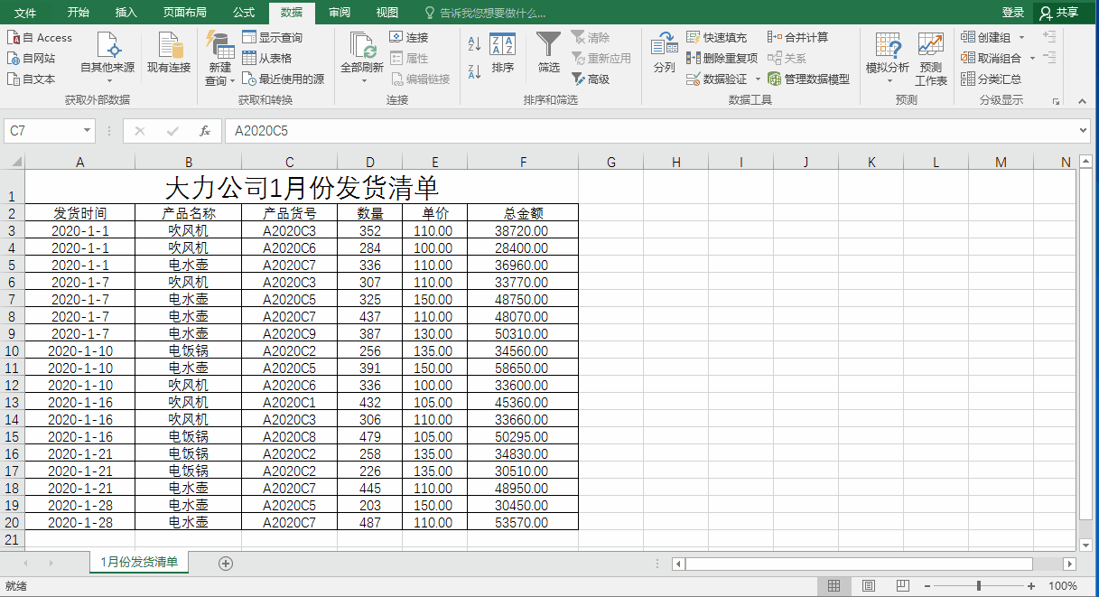Click 创建组 group button
Screen dimensions: 1099x597
[986, 38]
